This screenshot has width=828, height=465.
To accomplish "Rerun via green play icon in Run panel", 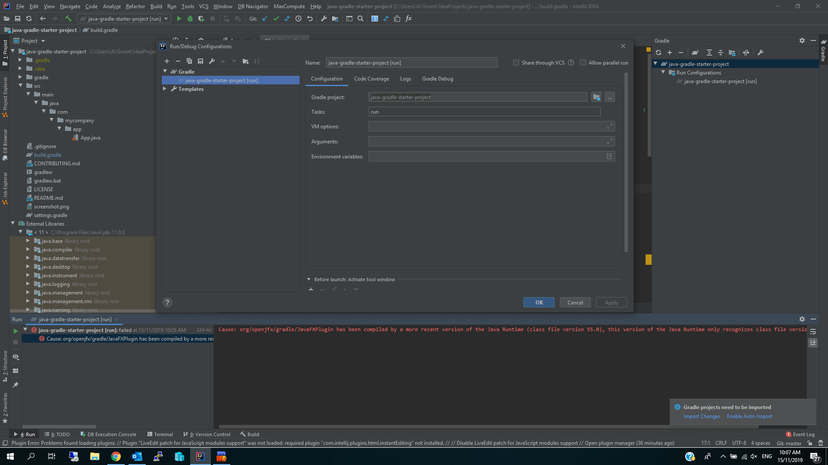I will (16, 331).
